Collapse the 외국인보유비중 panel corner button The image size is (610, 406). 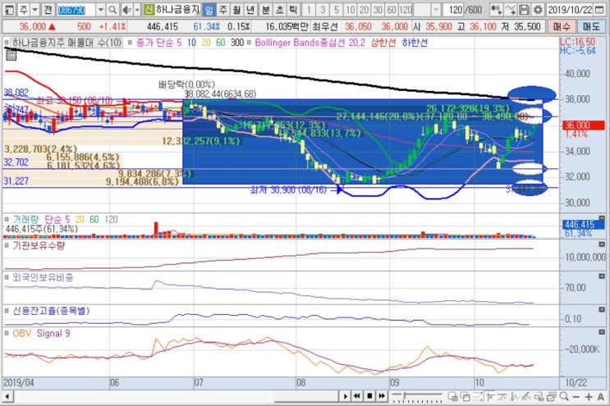click(x=602, y=276)
